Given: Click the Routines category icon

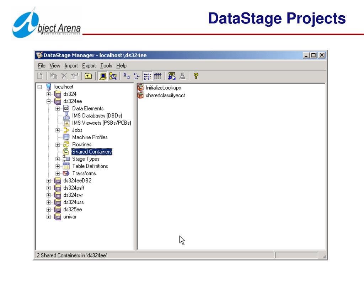Looking at the screenshot, I should 66,145.
